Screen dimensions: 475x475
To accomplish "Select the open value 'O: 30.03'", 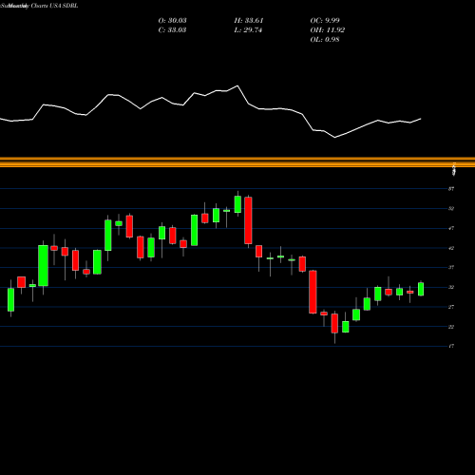I will (172, 21).
